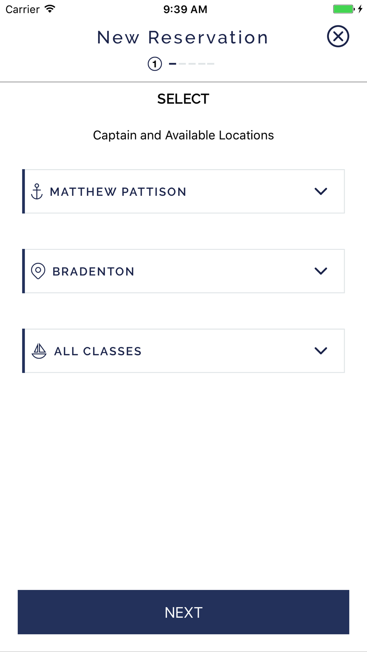
Task: Tap the Captain and Available Locations subtitle
Action: tap(183, 135)
